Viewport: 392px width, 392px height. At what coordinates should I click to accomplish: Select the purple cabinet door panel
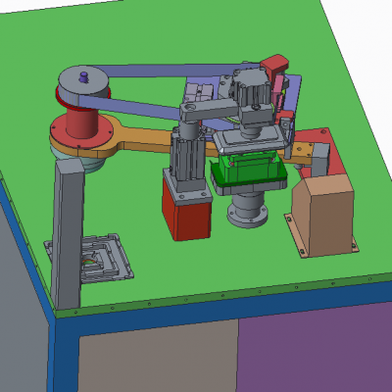(315, 347)
